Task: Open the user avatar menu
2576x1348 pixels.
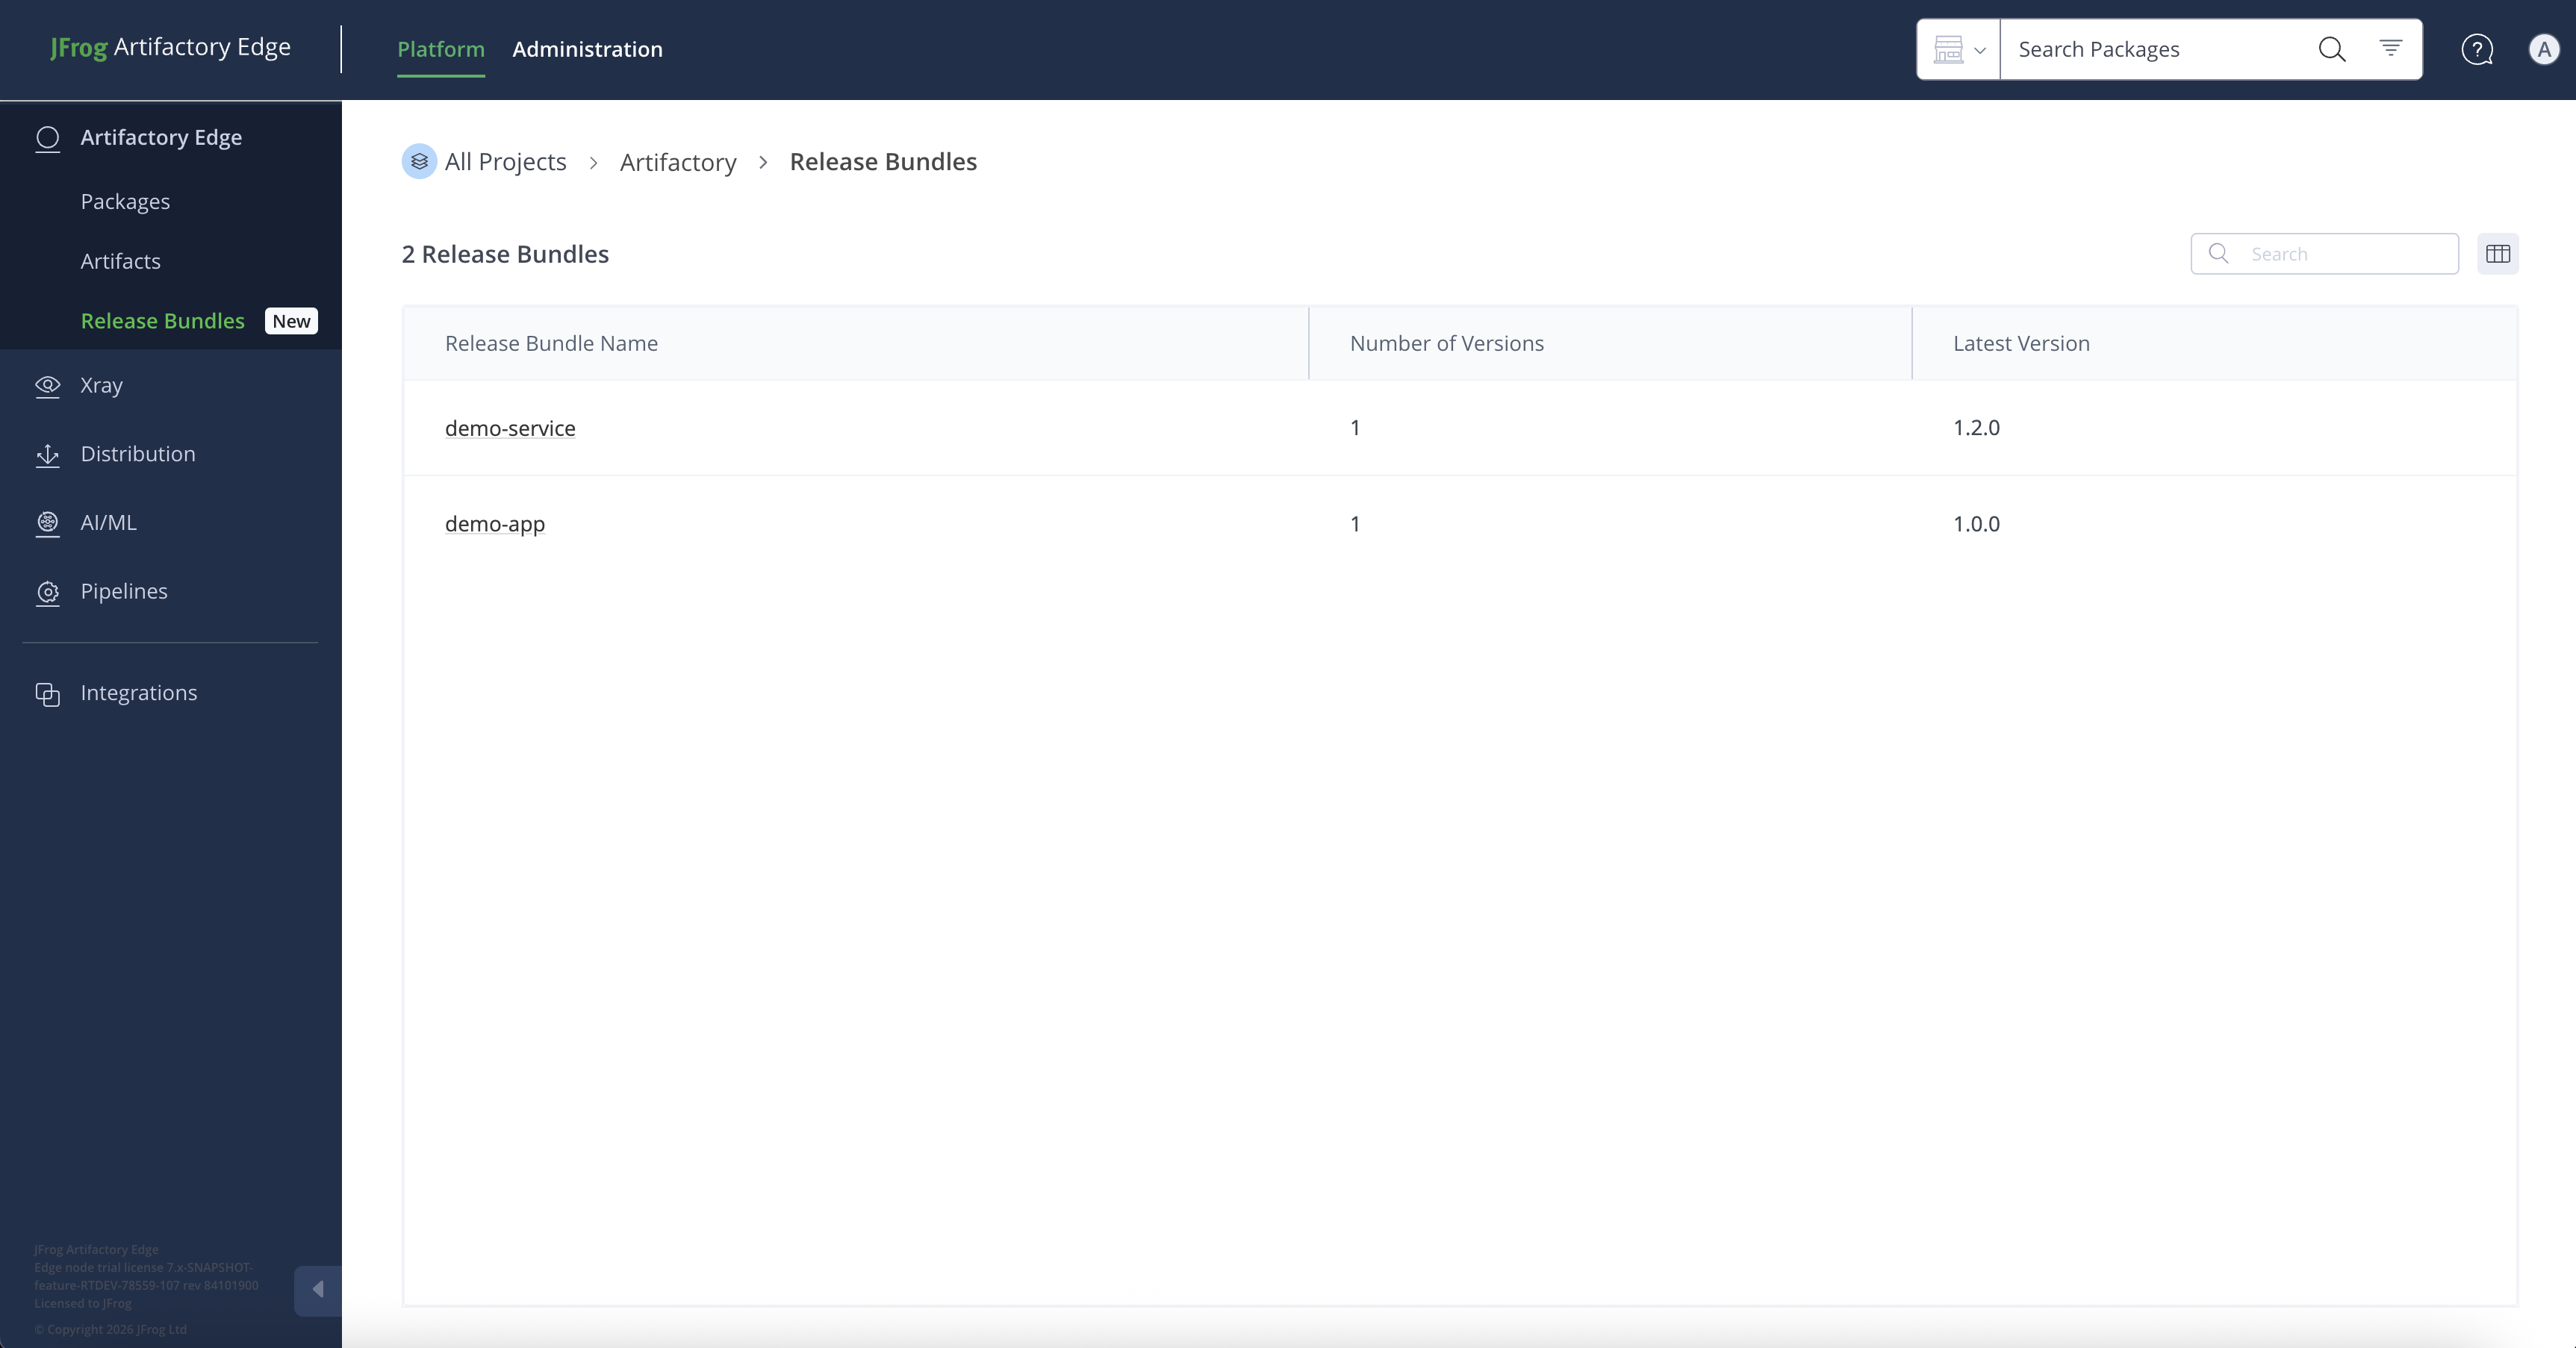Action: point(2543,49)
